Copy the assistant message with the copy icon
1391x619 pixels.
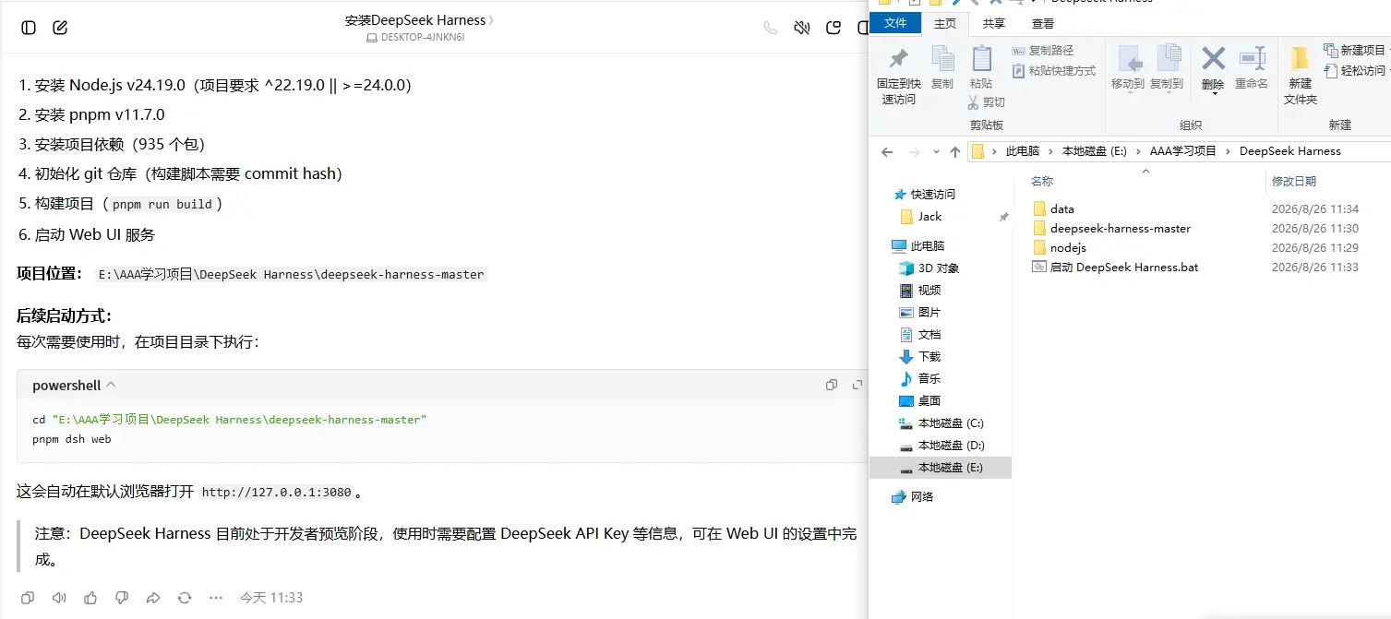pyautogui.click(x=28, y=598)
